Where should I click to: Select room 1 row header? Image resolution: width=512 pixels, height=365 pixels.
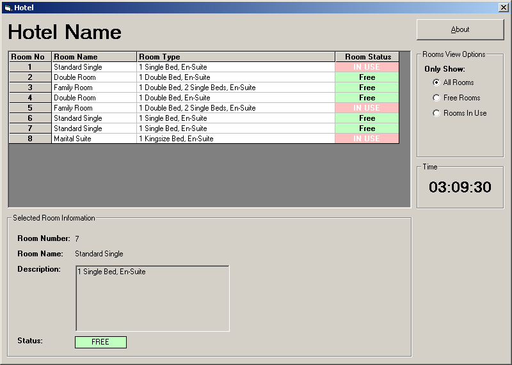[29, 67]
